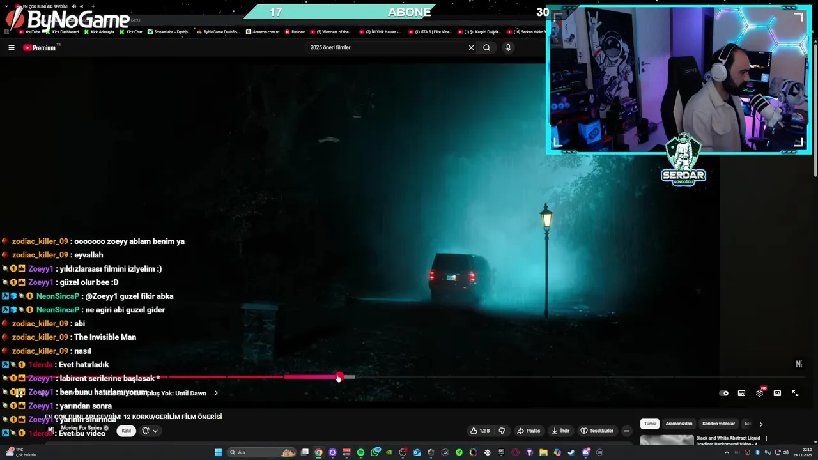Select the Tümü filter chip
The width and height of the screenshot is (818, 460).
(650, 424)
